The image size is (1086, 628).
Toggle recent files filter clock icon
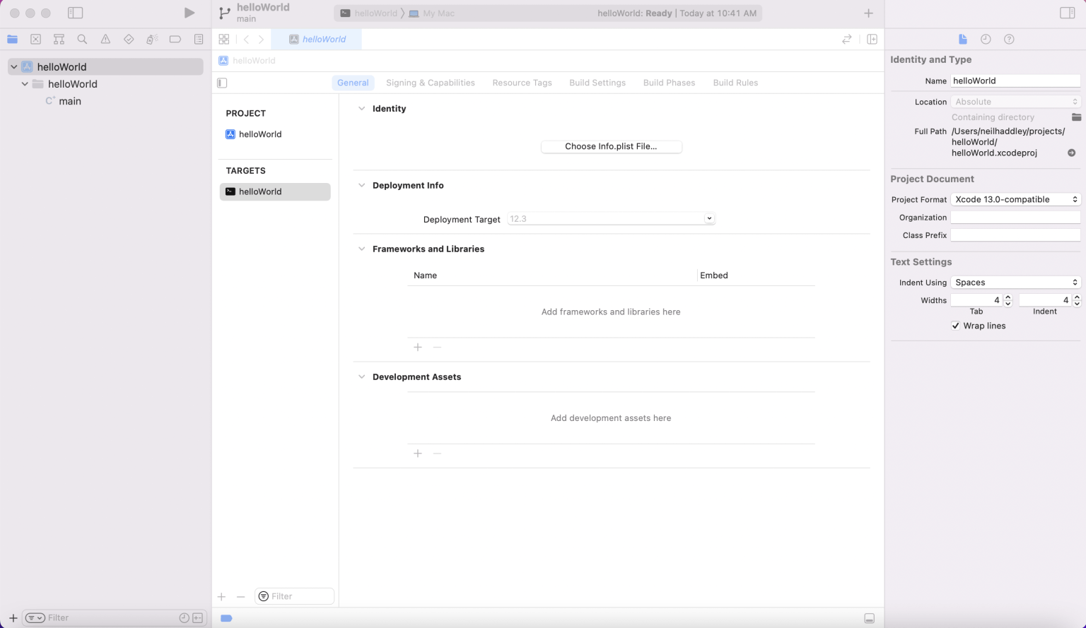click(184, 618)
